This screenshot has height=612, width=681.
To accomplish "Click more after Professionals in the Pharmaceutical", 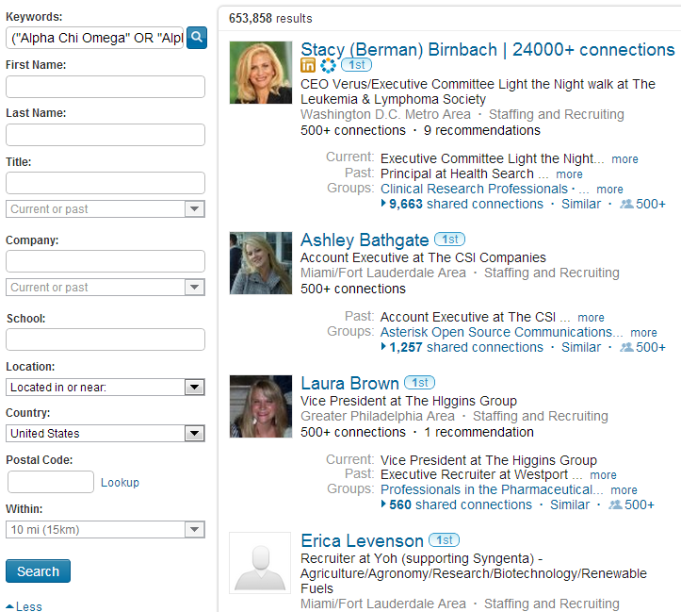I will pos(624,490).
